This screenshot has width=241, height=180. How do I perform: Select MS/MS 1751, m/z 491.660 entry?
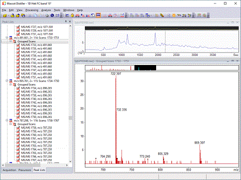pyautogui.click(x=37, y=77)
